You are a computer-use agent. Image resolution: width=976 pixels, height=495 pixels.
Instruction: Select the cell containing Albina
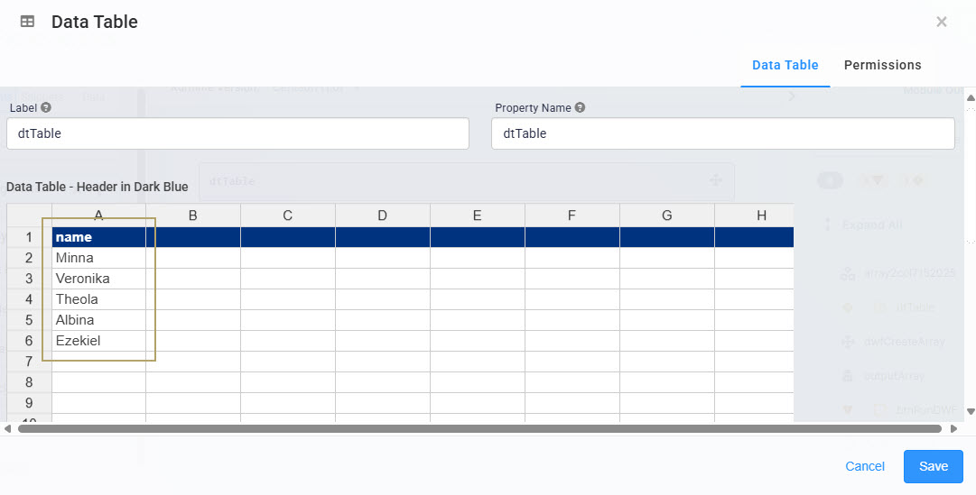pos(99,320)
